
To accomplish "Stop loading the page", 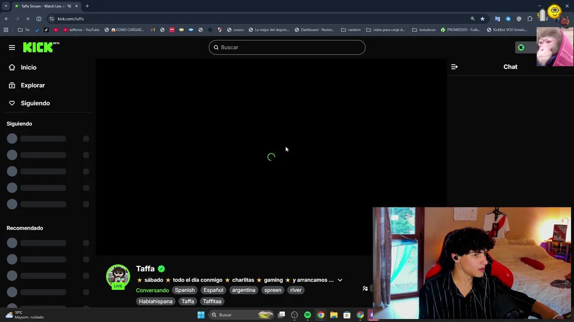I will (28, 19).
